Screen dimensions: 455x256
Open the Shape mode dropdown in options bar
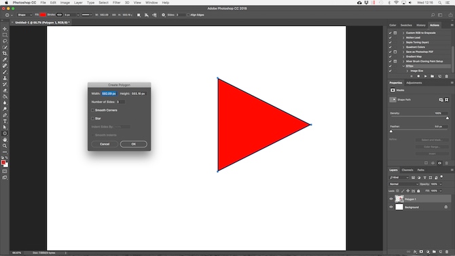coord(24,15)
